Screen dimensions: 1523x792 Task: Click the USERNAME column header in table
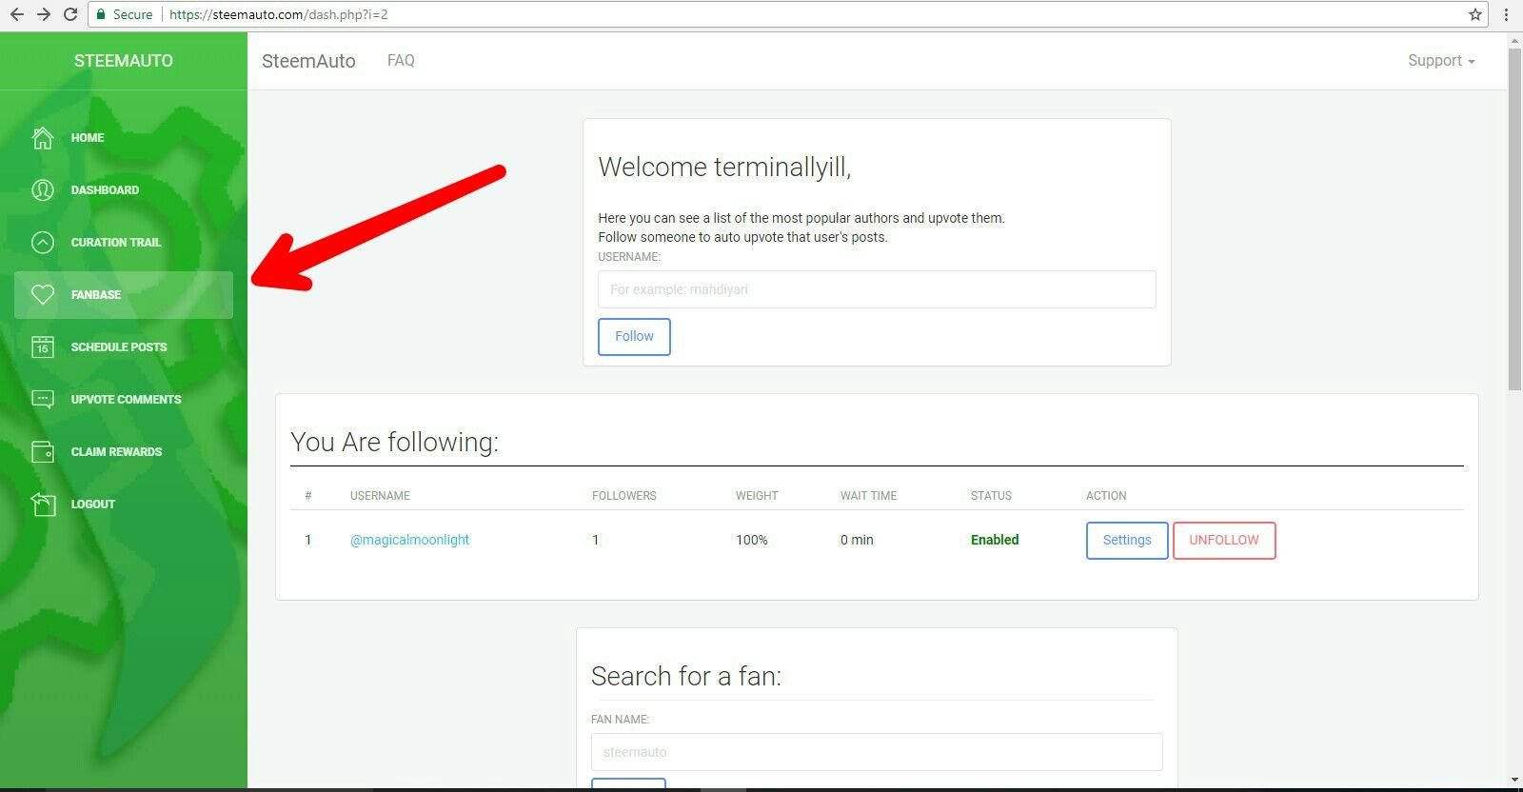pyautogui.click(x=380, y=496)
